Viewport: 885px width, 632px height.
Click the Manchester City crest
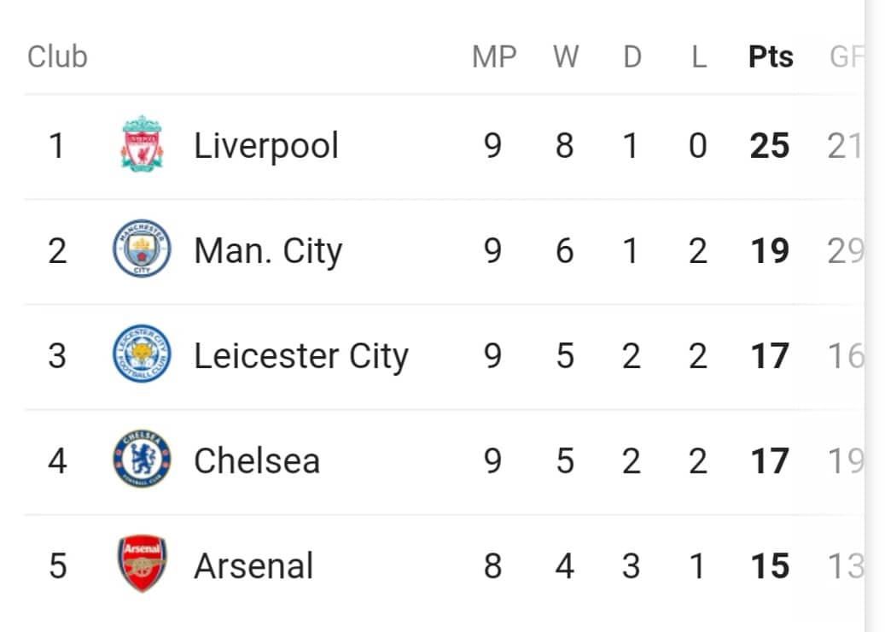(142, 249)
